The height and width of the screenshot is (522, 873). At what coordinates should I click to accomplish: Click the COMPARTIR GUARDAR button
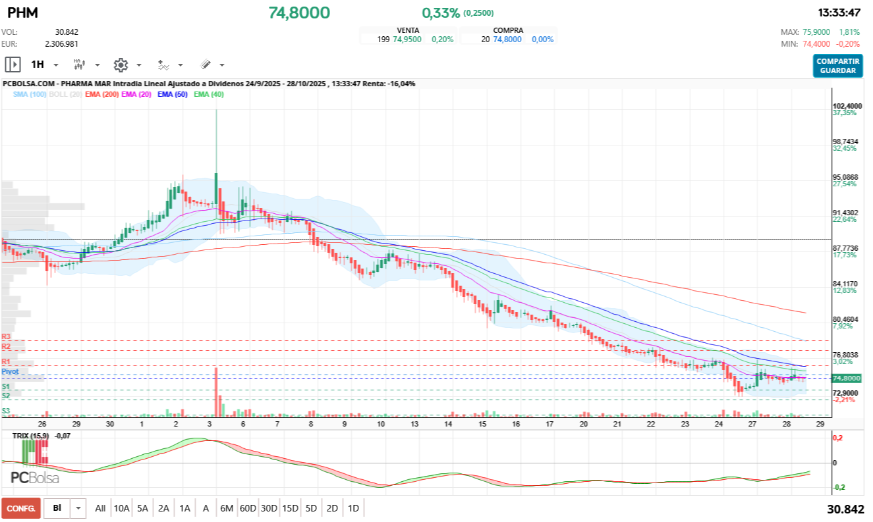[837, 66]
